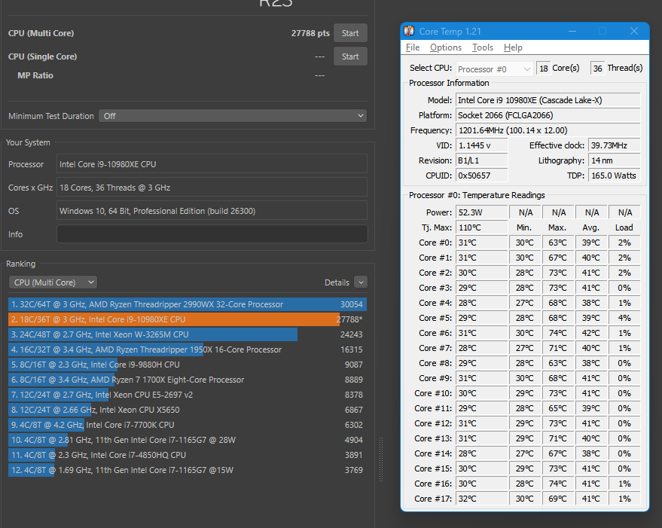Select the Threadripper 2990WX ranking row

coord(188,304)
